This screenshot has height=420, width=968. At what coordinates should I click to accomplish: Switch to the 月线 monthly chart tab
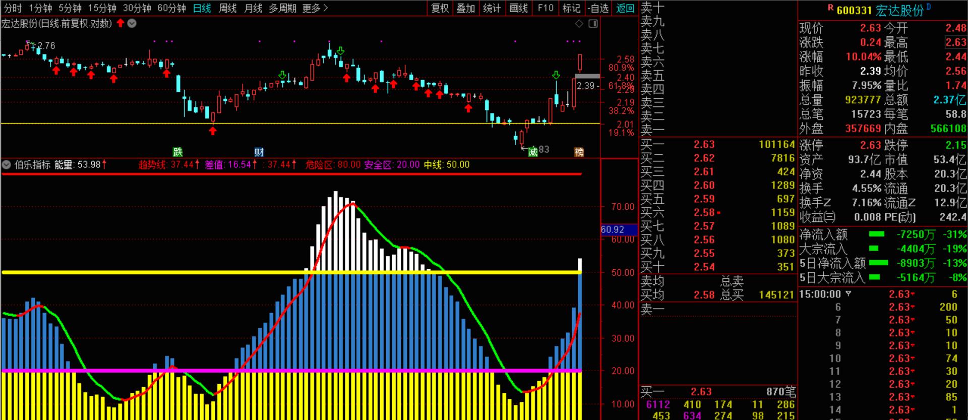click(x=253, y=9)
